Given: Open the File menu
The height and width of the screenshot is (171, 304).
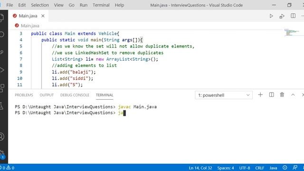Looking at the screenshot, I should pos(9,5).
